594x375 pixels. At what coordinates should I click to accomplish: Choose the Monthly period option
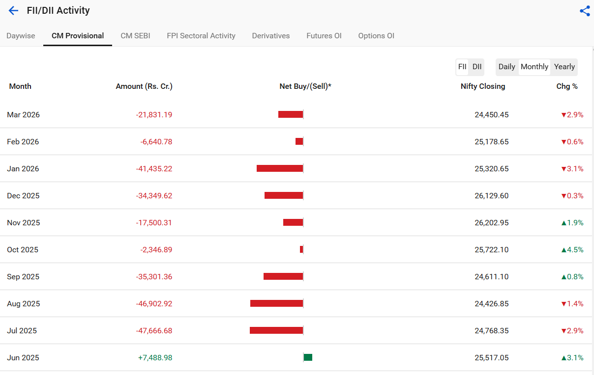click(534, 67)
